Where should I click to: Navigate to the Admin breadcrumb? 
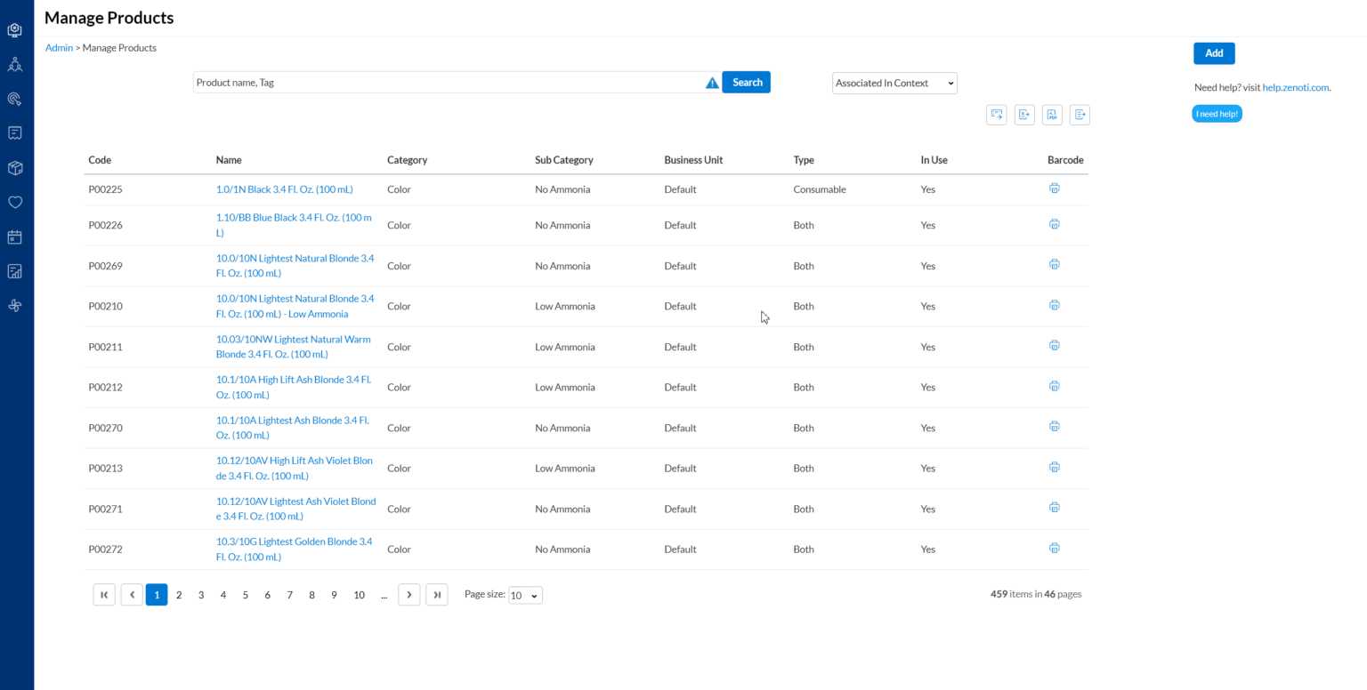pos(59,47)
